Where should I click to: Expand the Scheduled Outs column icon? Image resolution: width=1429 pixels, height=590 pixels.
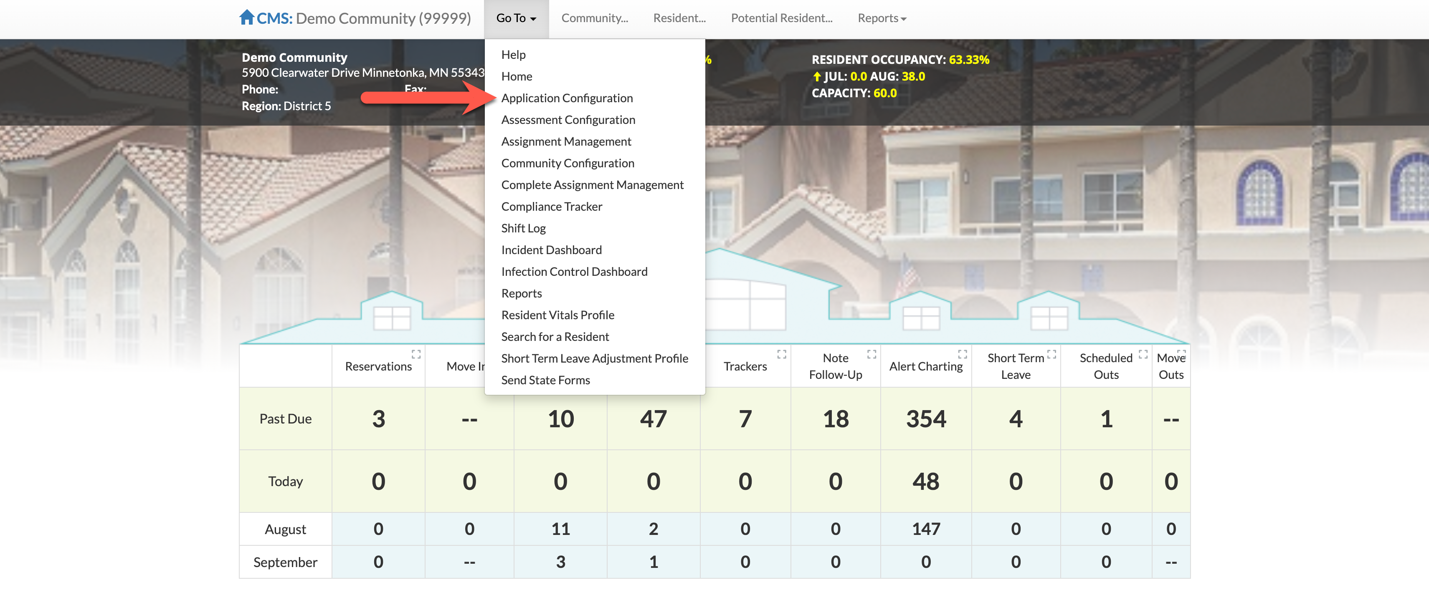(1143, 354)
